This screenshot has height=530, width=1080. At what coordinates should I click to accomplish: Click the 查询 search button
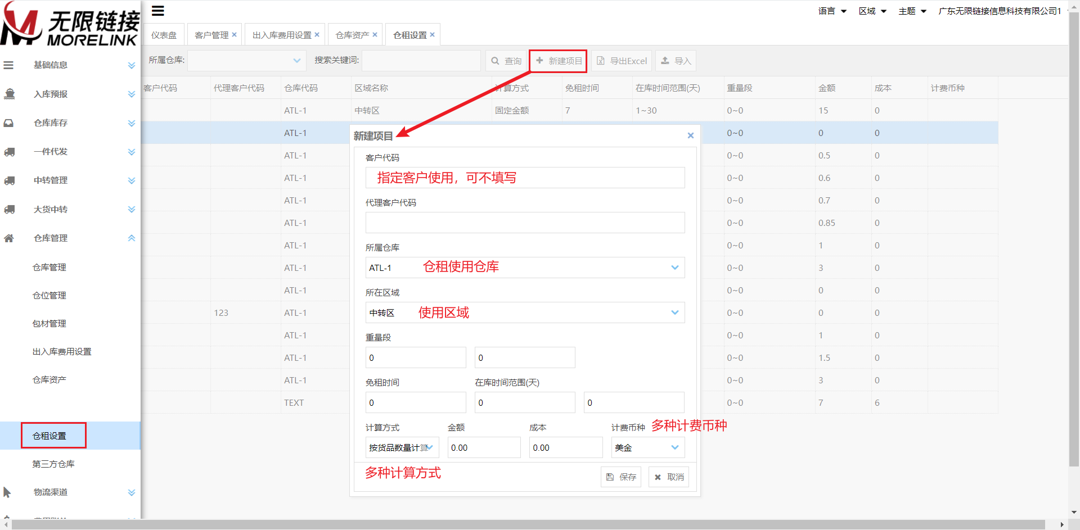tap(506, 61)
